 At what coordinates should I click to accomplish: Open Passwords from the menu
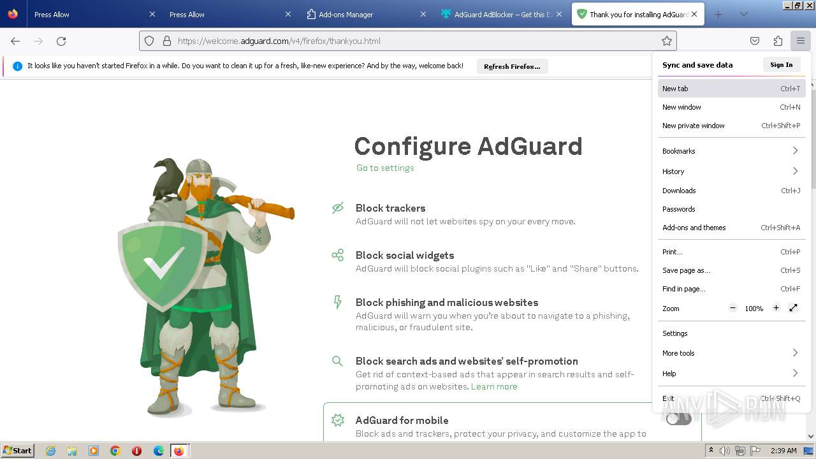click(x=731, y=209)
